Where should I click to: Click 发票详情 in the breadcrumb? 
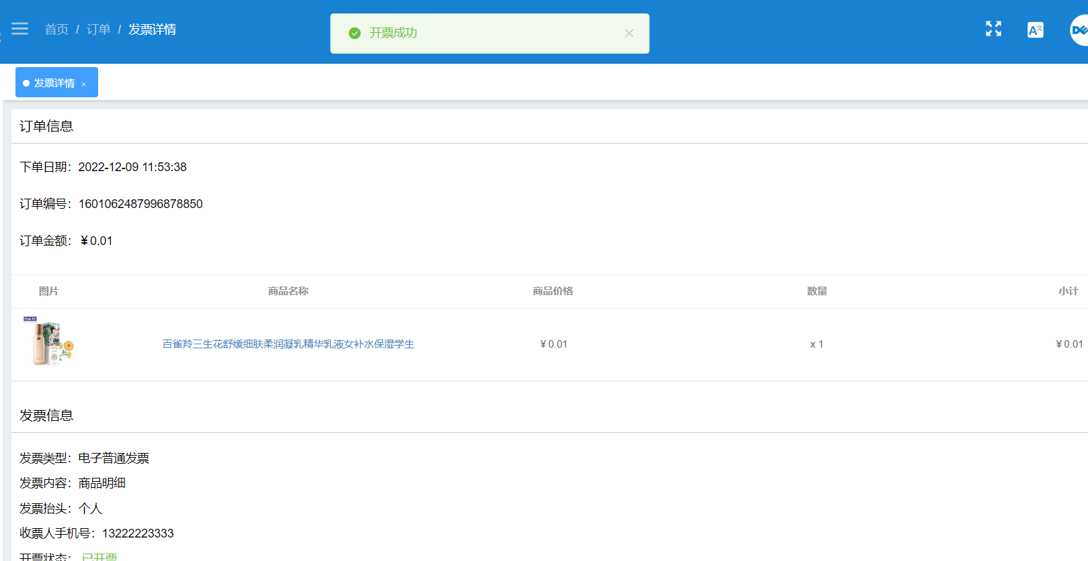pyautogui.click(x=153, y=30)
